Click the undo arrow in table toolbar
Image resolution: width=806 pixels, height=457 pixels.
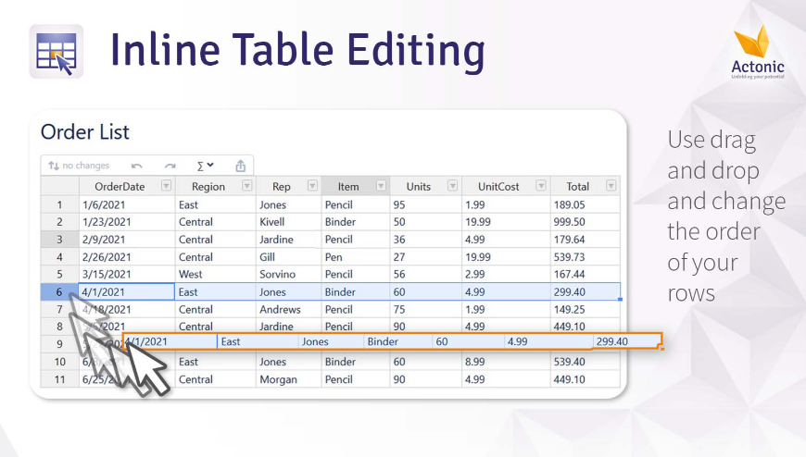point(137,166)
